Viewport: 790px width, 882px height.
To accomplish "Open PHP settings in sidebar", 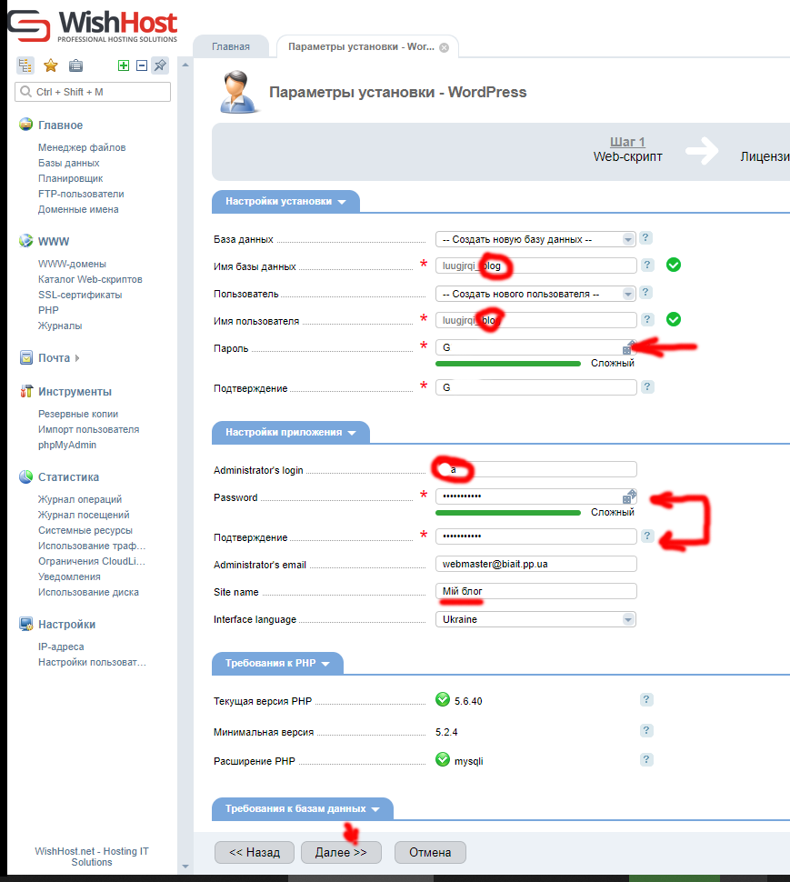I will [x=48, y=310].
